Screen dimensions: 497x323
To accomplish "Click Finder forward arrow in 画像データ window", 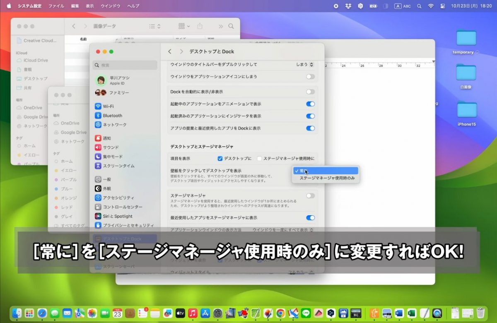I will pos(85,26).
